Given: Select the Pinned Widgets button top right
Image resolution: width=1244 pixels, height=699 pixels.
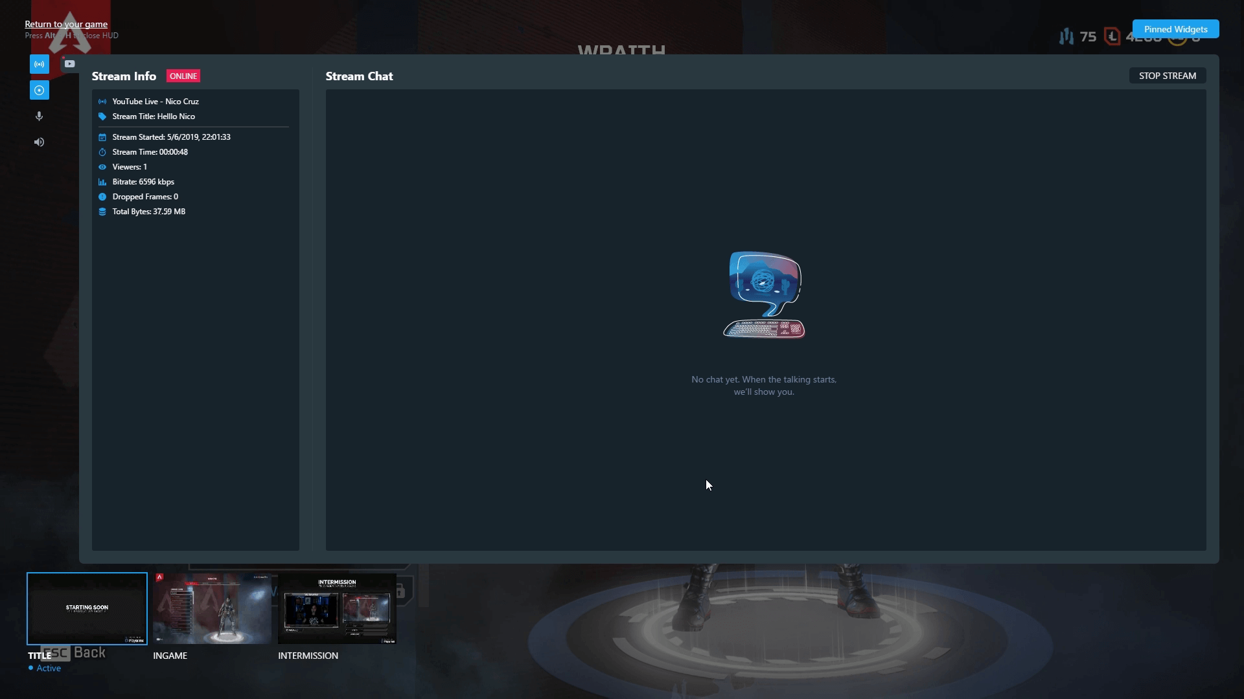Looking at the screenshot, I should point(1175,29).
